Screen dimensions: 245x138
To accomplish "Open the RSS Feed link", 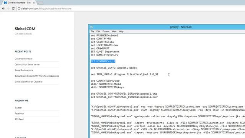I will 19,119.
